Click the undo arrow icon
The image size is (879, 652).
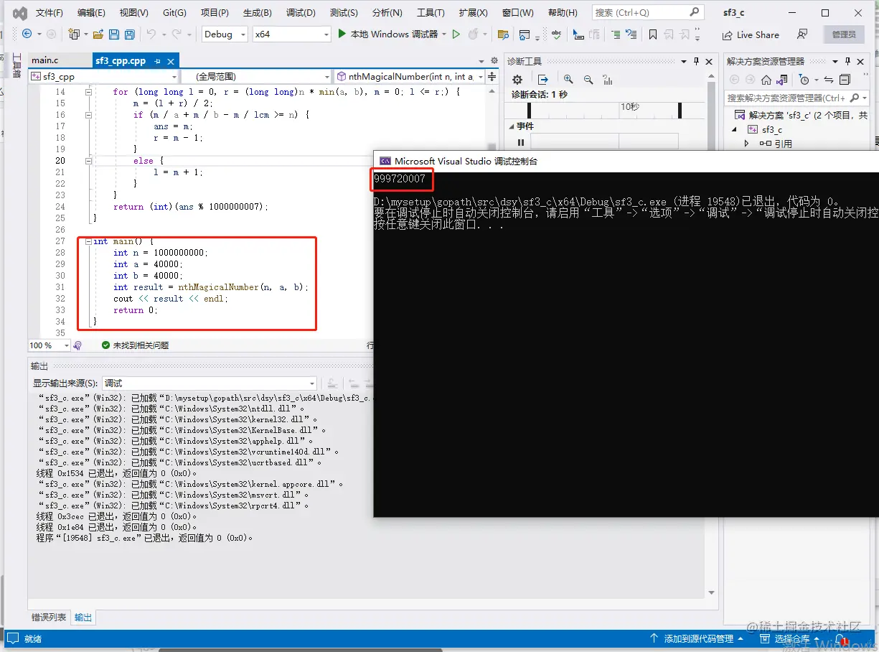151,34
